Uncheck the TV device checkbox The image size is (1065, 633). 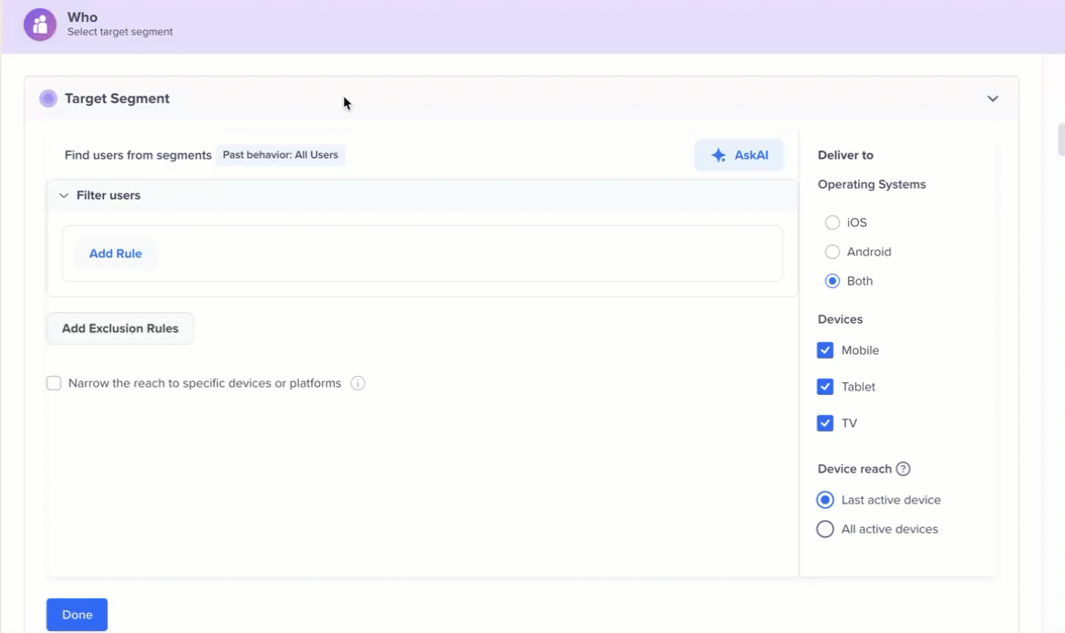pos(825,423)
